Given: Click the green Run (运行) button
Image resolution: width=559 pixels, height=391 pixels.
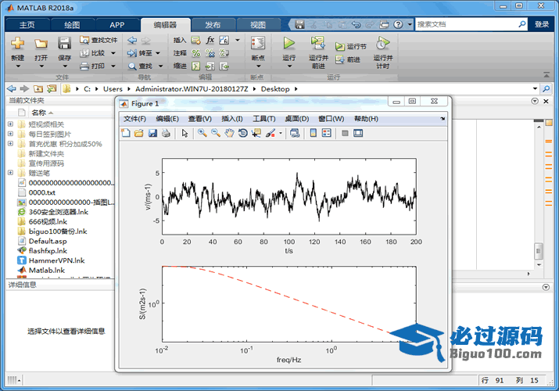Looking at the screenshot, I should (x=289, y=48).
